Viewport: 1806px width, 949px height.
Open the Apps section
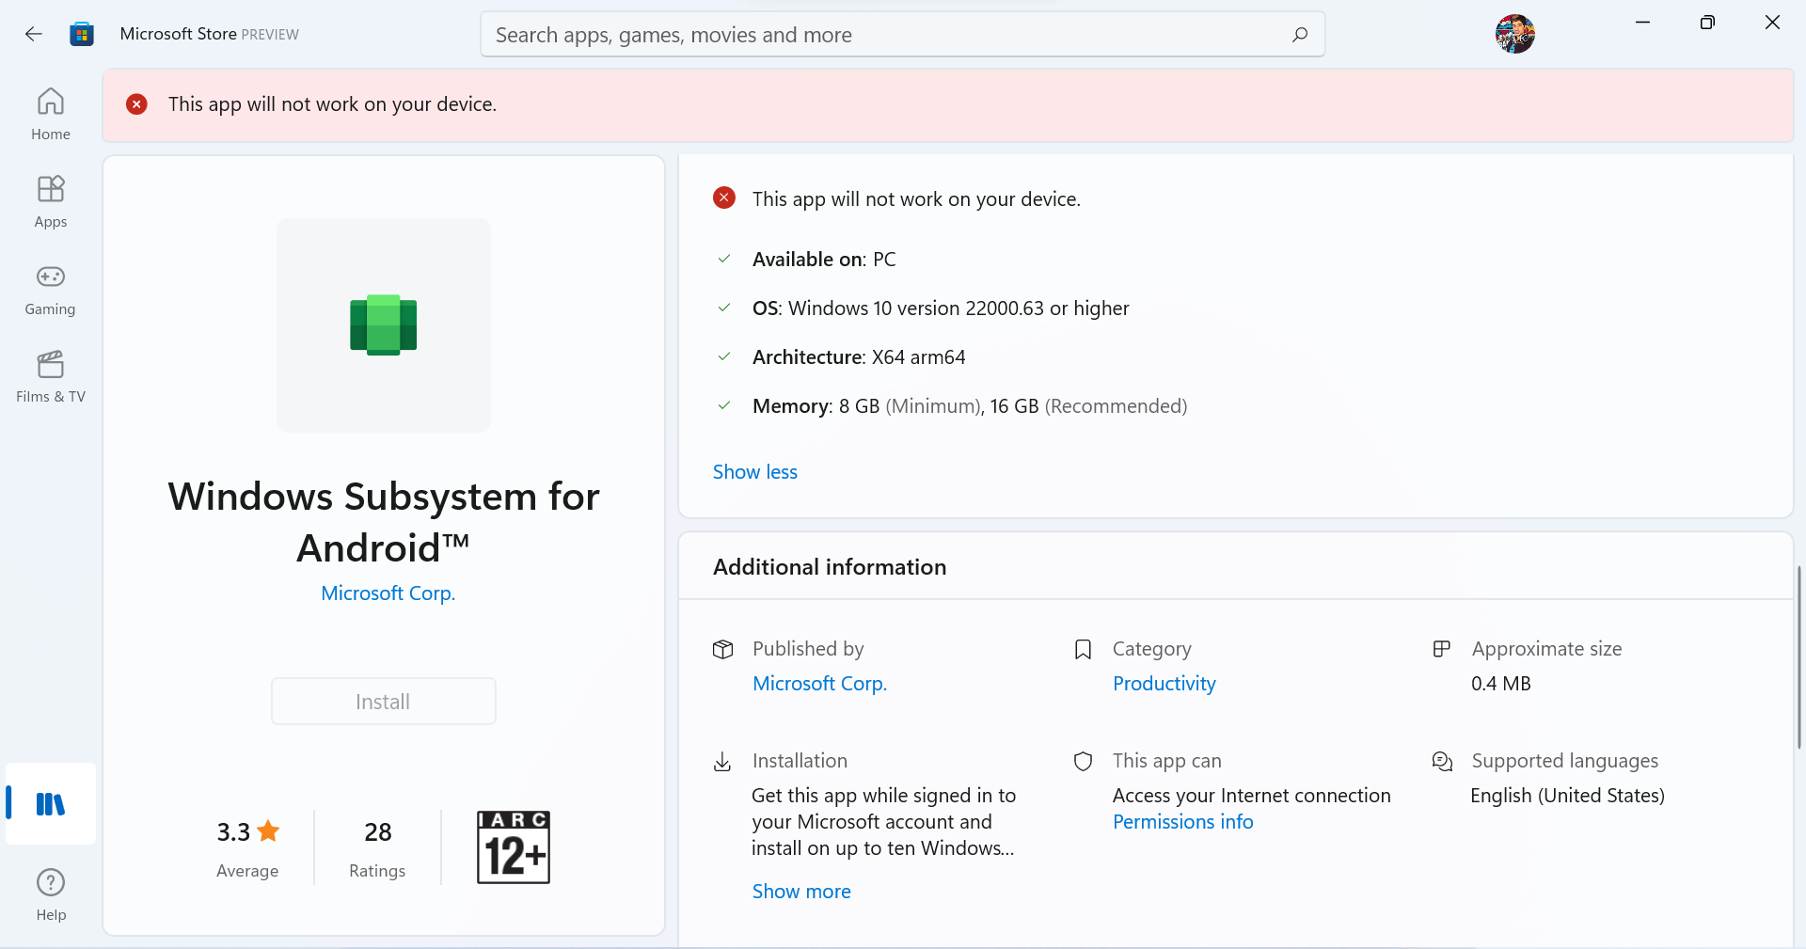click(x=51, y=201)
